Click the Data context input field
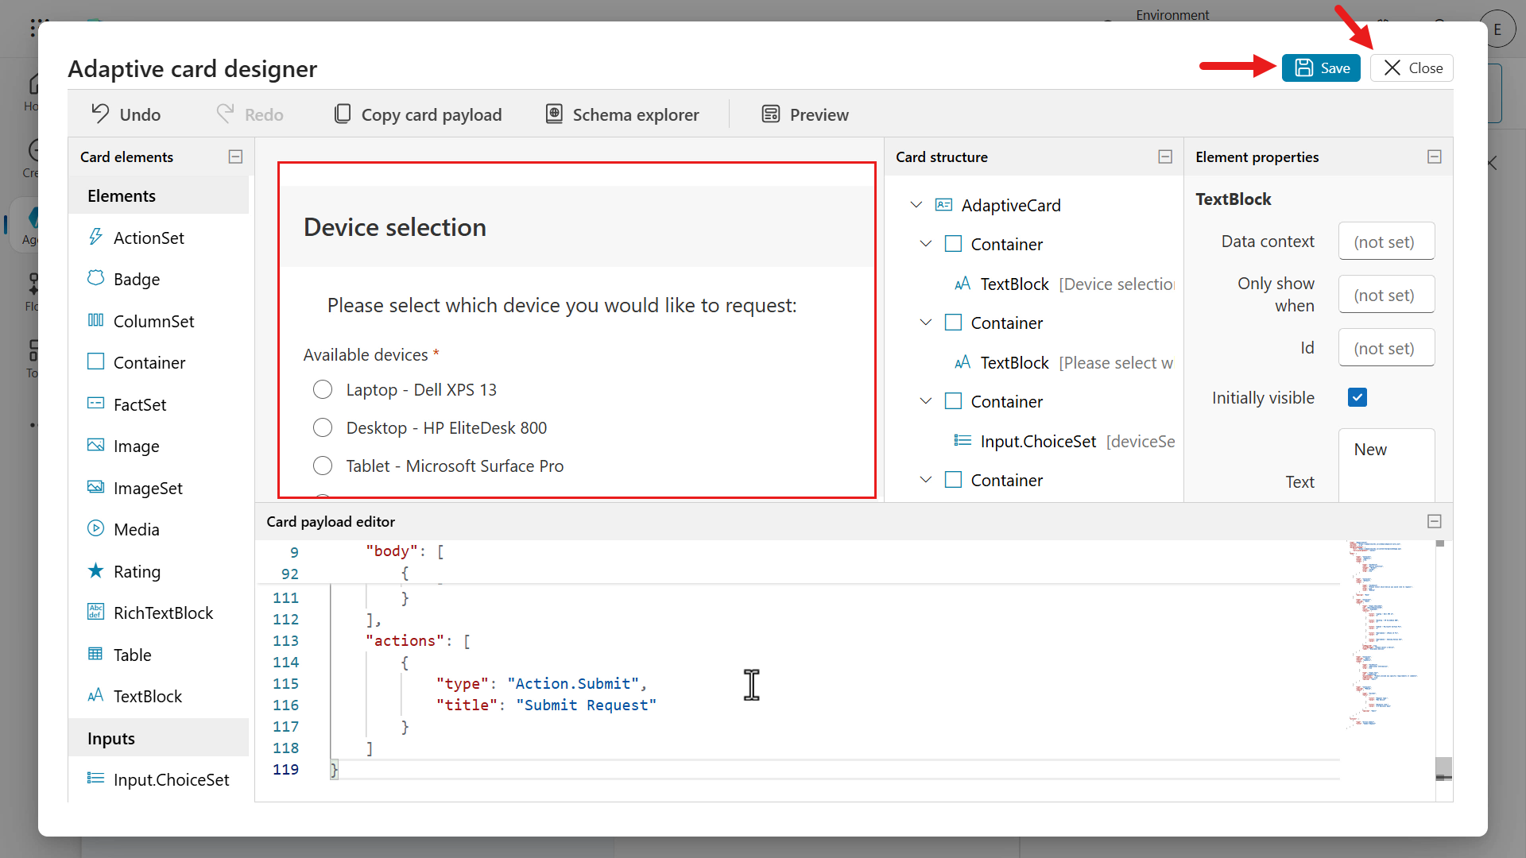 [x=1385, y=242]
